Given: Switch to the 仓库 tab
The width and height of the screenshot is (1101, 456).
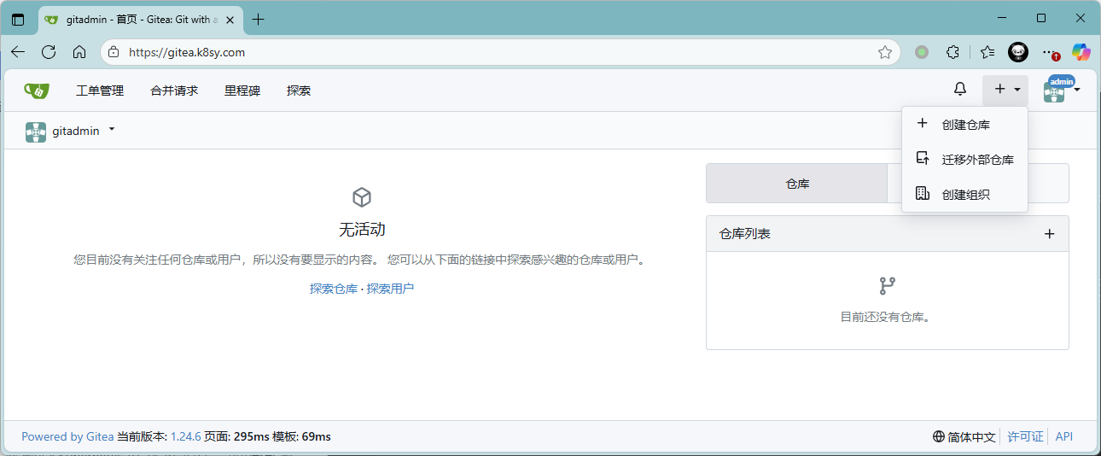Looking at the screenshot, I should (797, 184).
